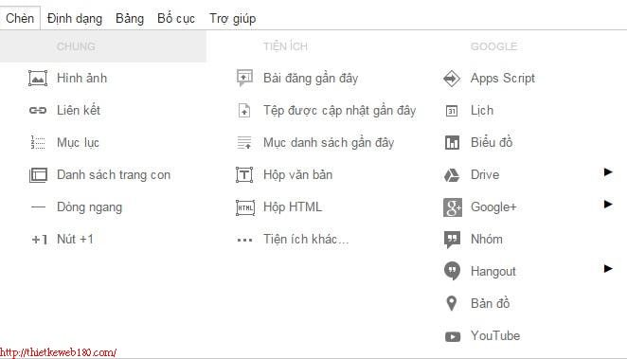Viewport: 627px width, 359px height.
Task: Click the Bản đồ map pin icon
Action: (x=452, y=303)
